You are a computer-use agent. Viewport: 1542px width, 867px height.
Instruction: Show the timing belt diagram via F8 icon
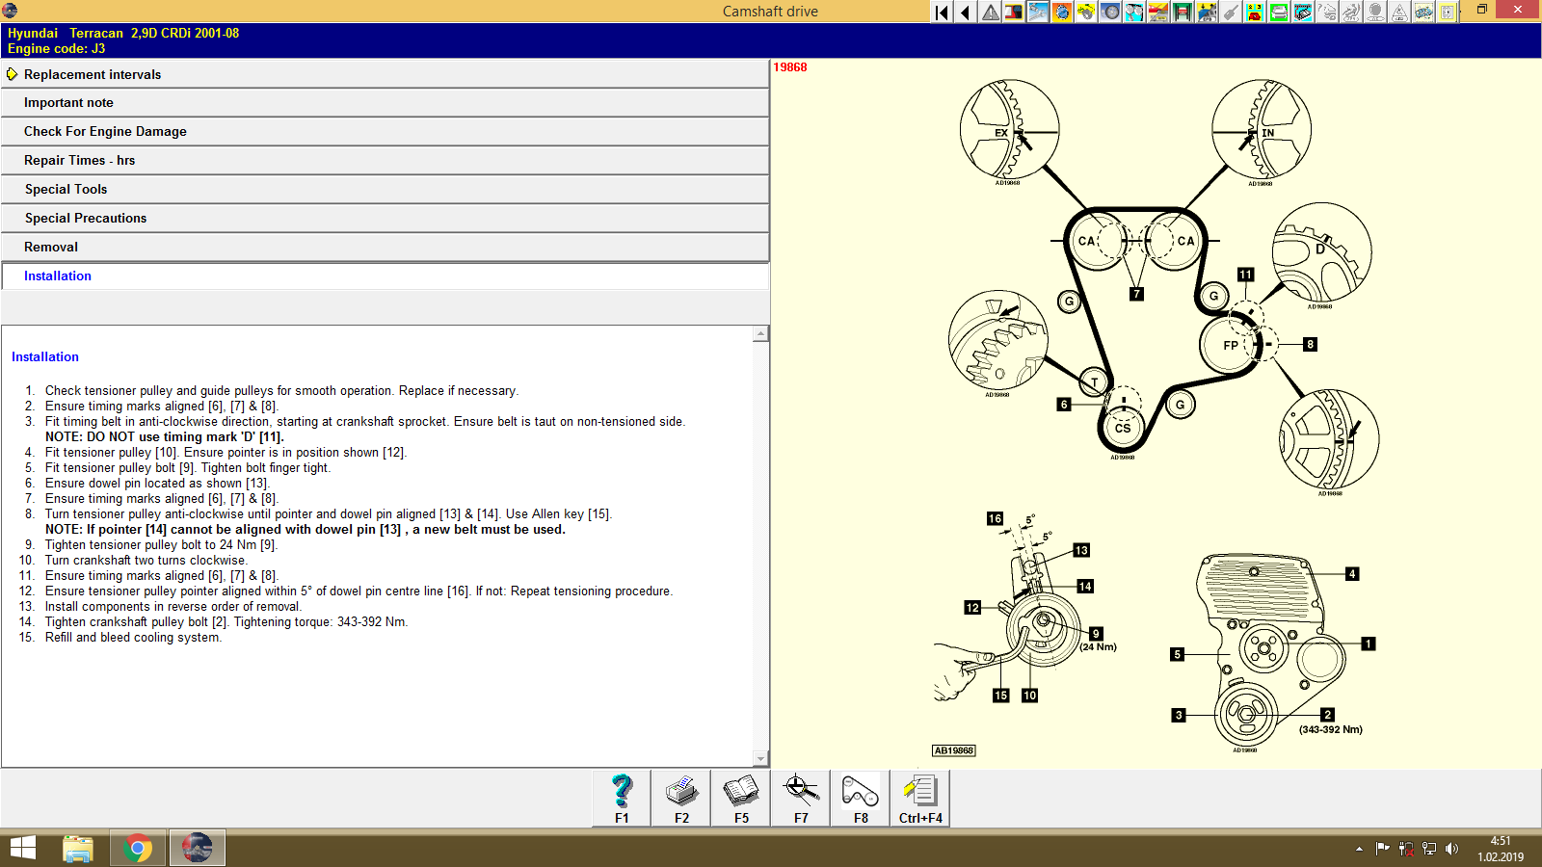click(x=859, y=798)
